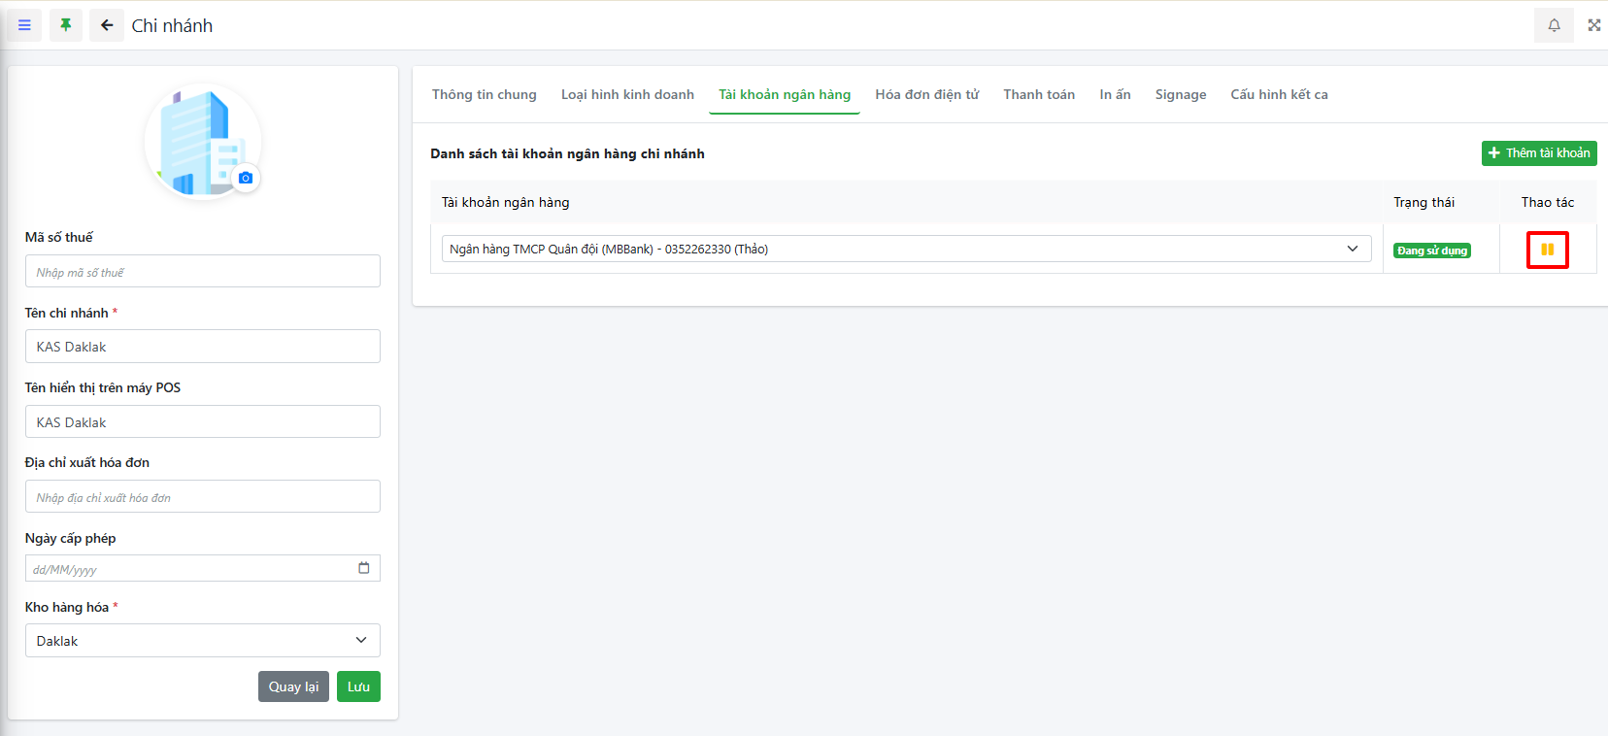This screenshot has height=736, width=1608.
Task: Go back using the arrow icon
Action: point(107,25)
